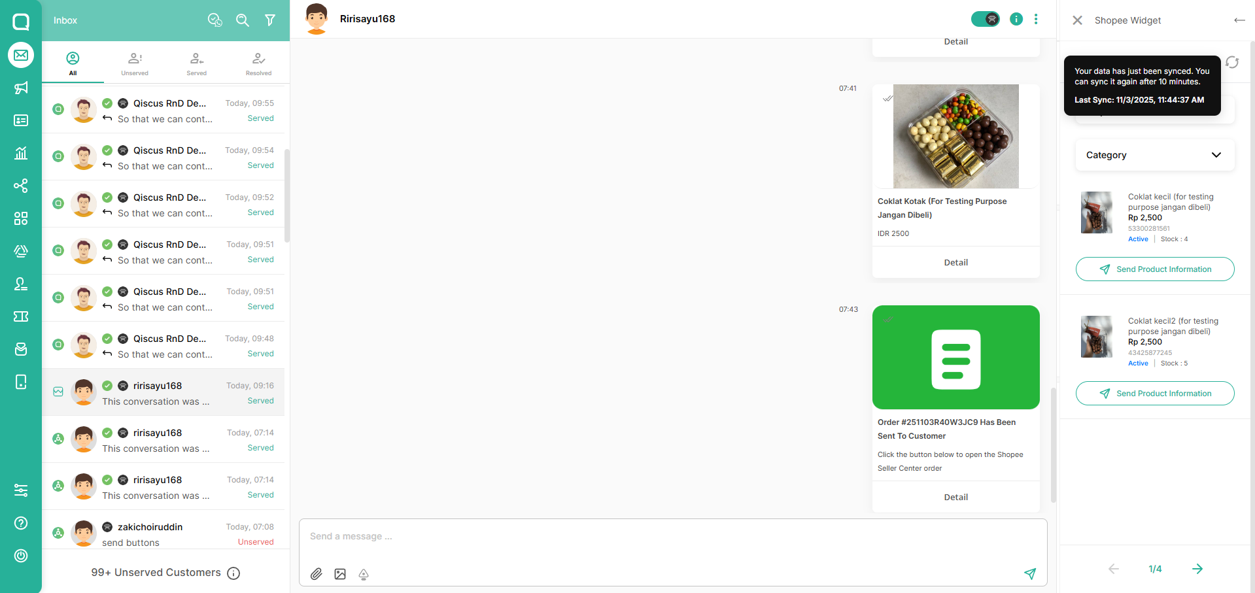Screen dimensions: 1255x593
Task: Open ririsayu168 conversation from 09:16
Action: (163, 393)
